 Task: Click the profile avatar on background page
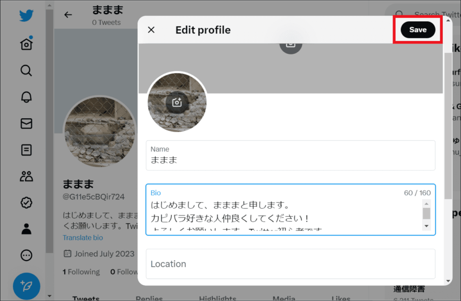100,131
